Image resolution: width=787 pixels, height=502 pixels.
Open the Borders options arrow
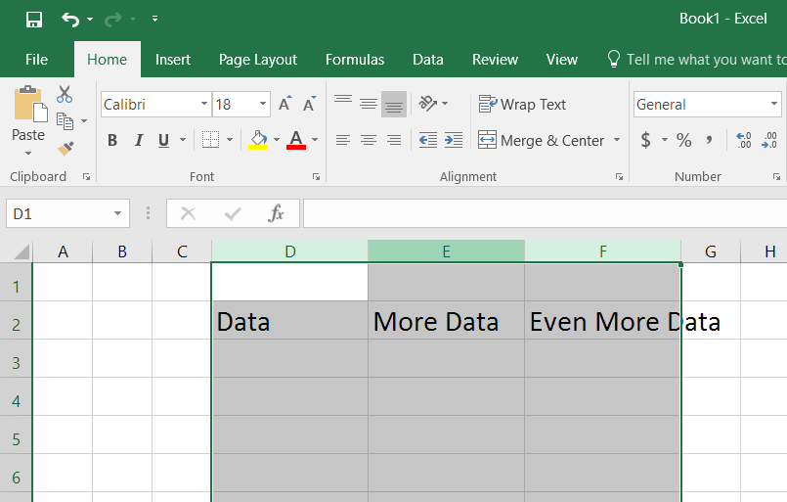(x=230, y=140)
